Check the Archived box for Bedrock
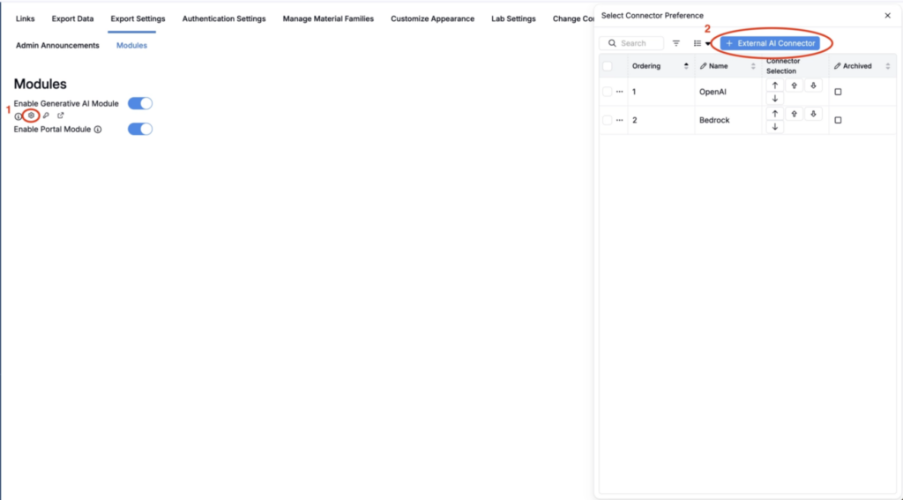 click(838, 120)
